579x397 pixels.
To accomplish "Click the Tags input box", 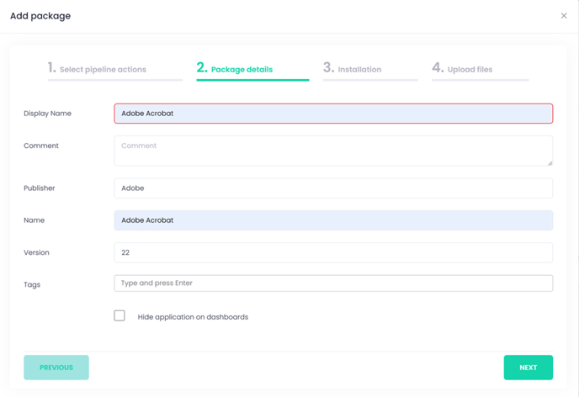I will pyautogui.click(x=333, y=283).
